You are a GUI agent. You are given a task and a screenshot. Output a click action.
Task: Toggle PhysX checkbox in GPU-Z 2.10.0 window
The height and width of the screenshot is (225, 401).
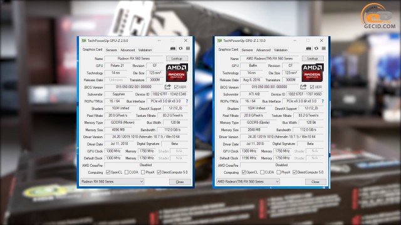279,172
